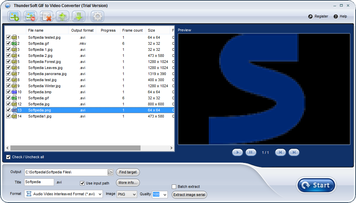Viewport: 356px width, 203px height.
Task: Open the Format dropdown list
Action: (100, 194)
